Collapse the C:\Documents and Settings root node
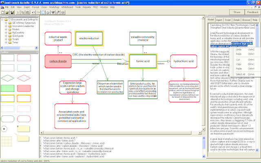The height and width of the screenshot is (163, 261). pos(2,20)
